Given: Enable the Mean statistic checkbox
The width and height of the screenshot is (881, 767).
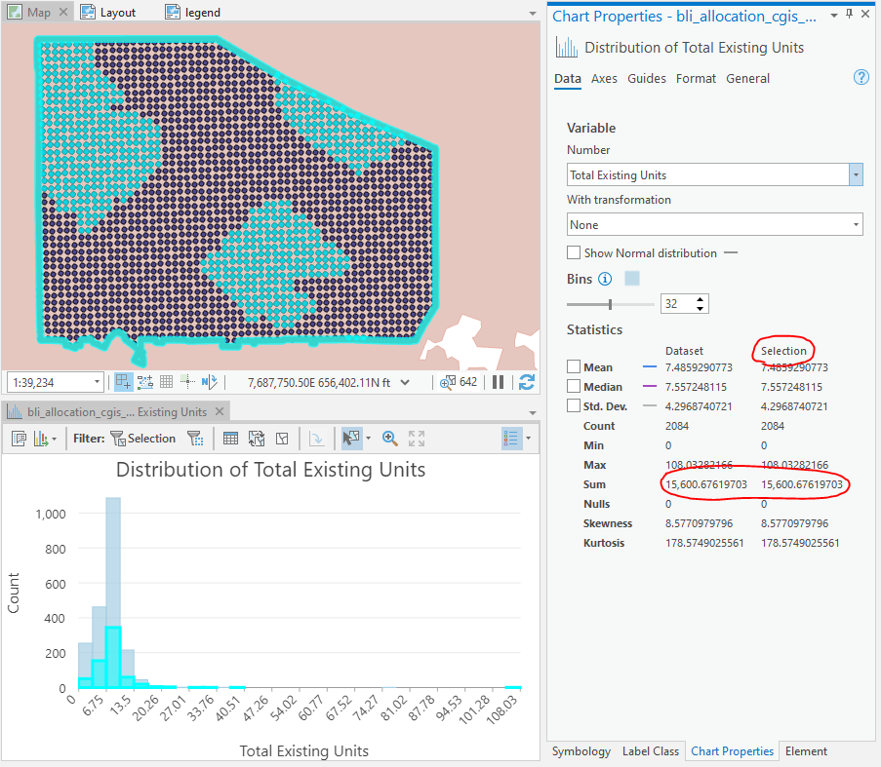Looking at the screenshot, I should pyautogui.click(x=574, y=367).
